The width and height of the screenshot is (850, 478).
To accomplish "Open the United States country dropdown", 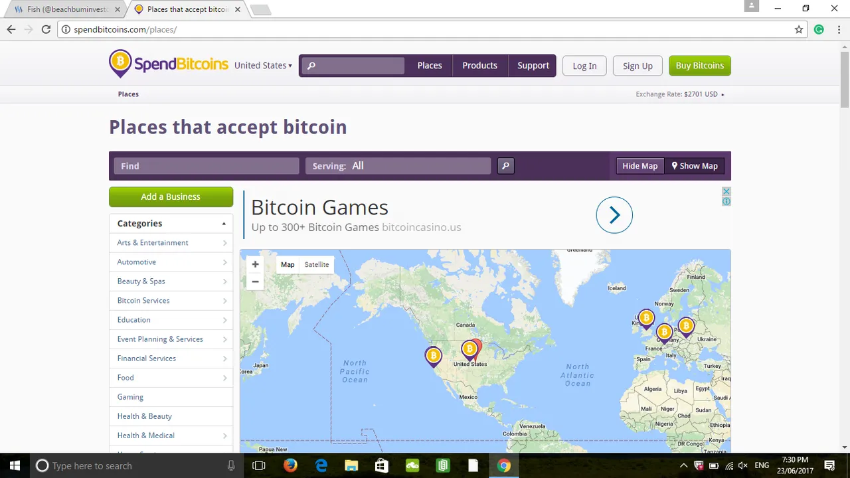I will pyautogui.click(x=263, y=65).
